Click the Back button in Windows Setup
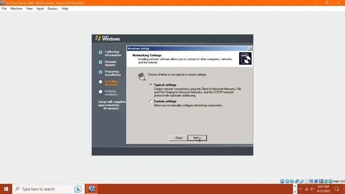 178,138
